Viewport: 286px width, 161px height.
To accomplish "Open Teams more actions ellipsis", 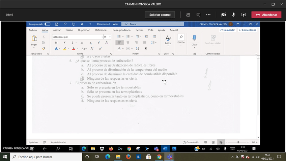I will [x=208, y=15].
